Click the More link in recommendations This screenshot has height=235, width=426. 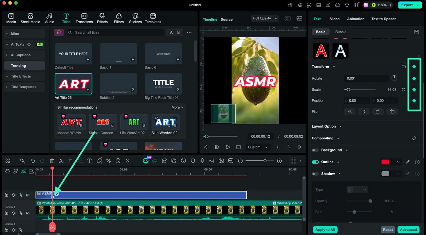click(x=177, y=108)
